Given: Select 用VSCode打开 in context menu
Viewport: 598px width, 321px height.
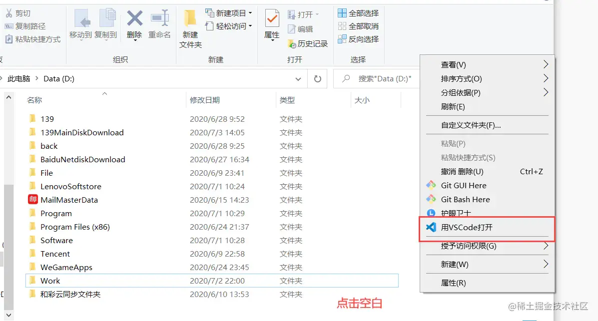Looking at the screenshot, I should tap(487, 227).
